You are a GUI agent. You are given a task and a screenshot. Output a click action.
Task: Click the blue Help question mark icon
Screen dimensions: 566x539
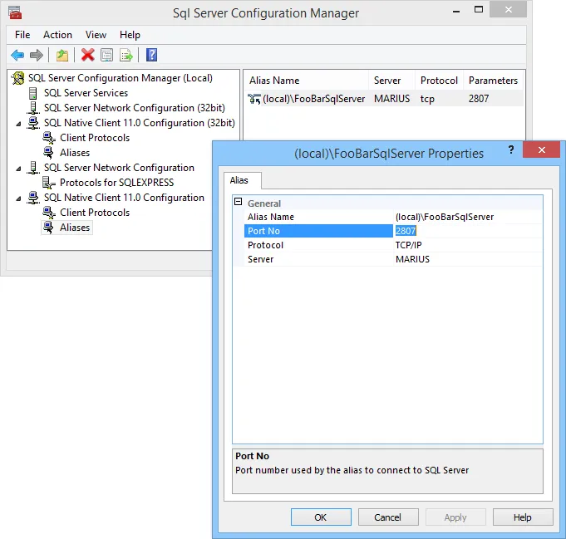coord(151,55)
